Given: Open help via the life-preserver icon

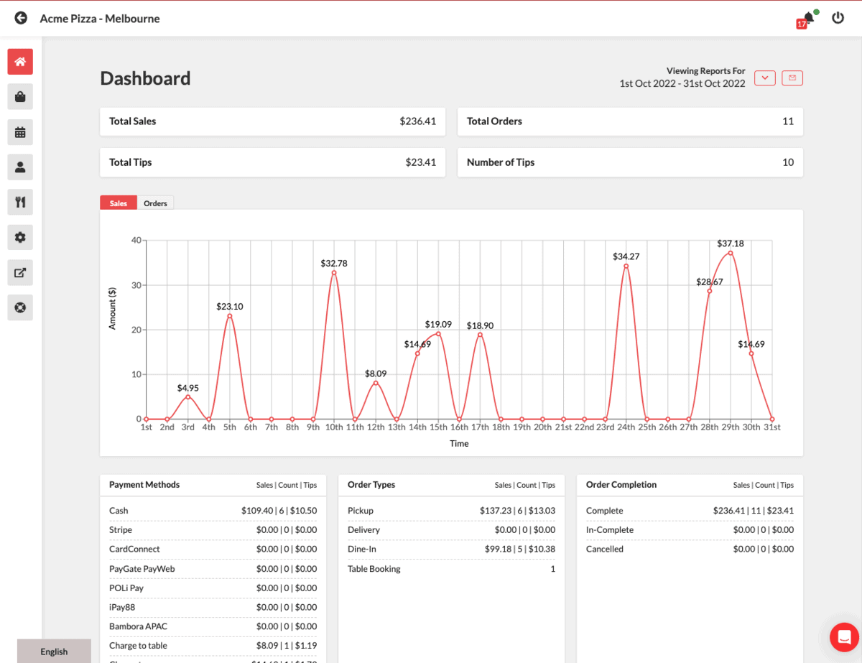Looking at the screenshot, I should pos(19,307).
